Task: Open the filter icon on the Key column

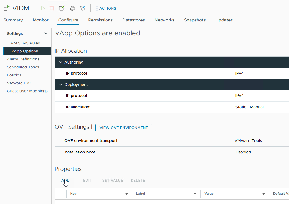Action: click(x=126, y=194)
